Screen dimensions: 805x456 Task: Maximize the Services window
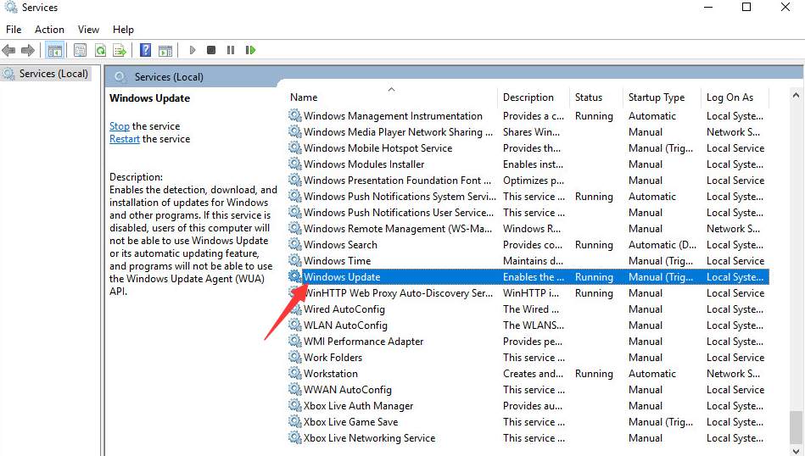(746, 7)
